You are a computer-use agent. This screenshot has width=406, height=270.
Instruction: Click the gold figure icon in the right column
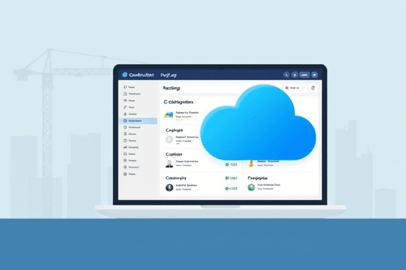click(x=251, y=162)
